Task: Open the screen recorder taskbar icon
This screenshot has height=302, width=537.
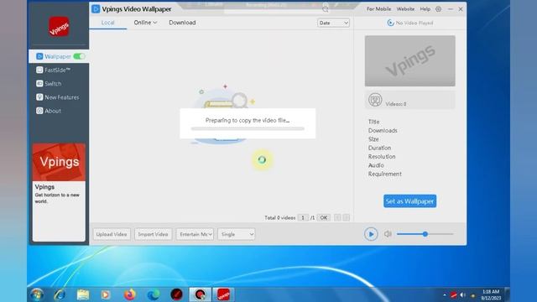Action: click(x=200, y=294)
